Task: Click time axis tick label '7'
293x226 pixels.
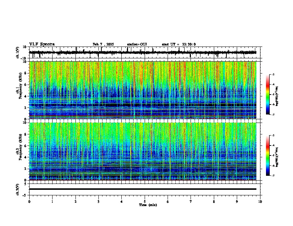Action: pos(191,202)
